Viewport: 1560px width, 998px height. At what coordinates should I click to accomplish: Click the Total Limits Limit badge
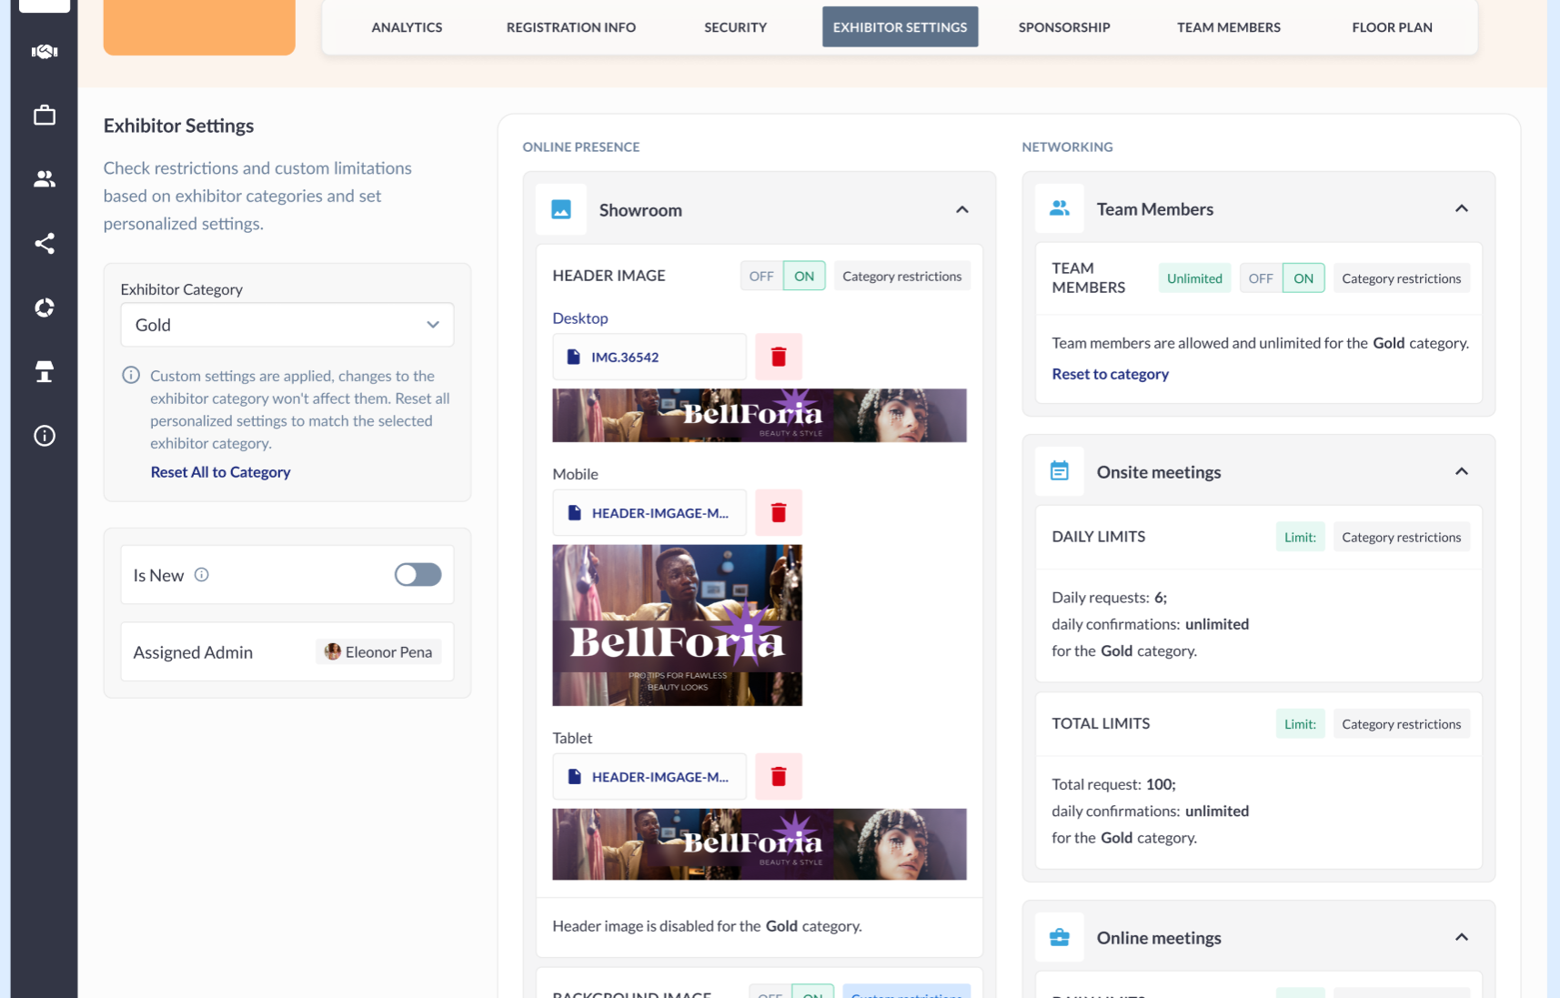[1300, 724]
